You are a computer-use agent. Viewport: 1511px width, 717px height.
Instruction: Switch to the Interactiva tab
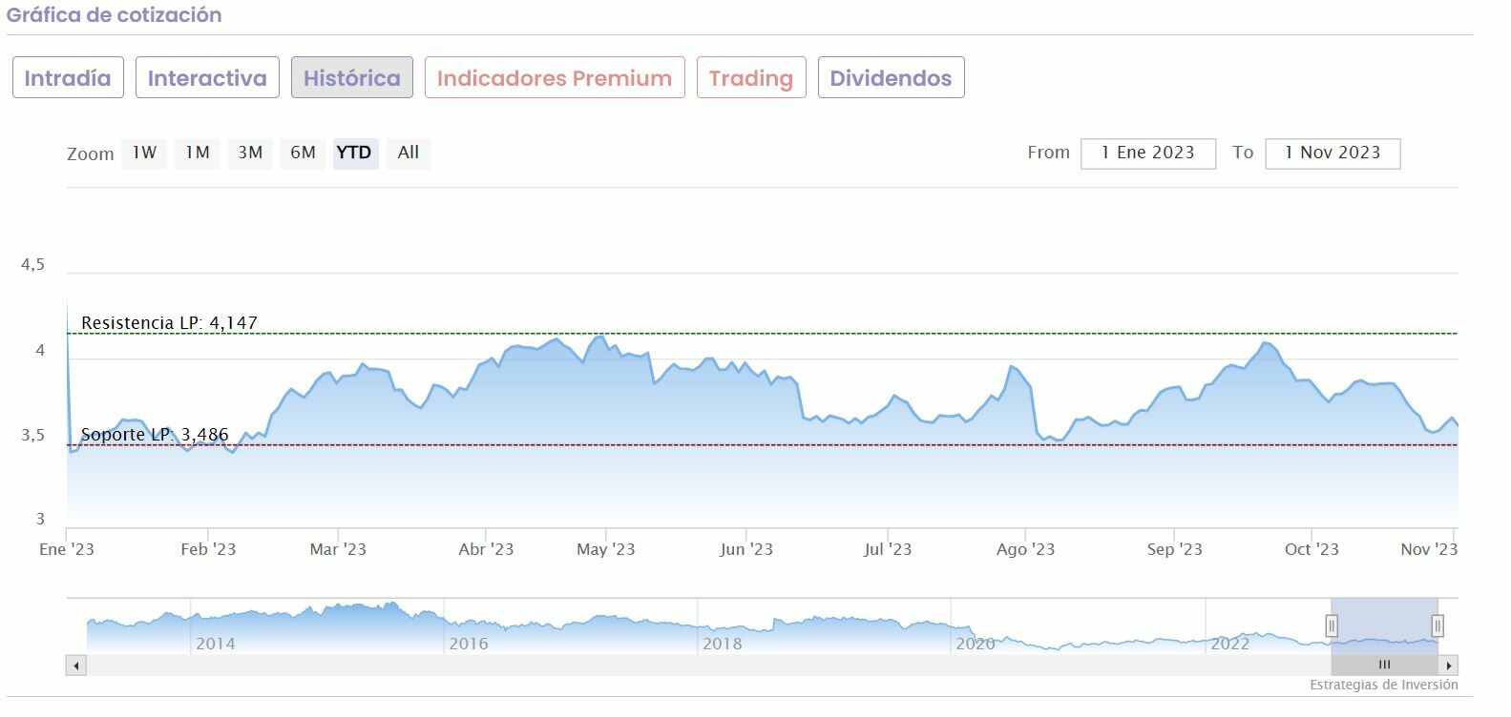click(207, 78)
